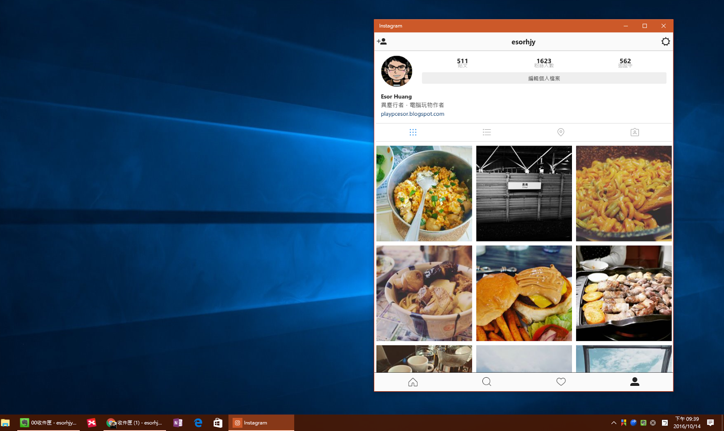This screenshot has height=431, width=724.
Task: Switch to grid view of posts
Action: click(413, 132)
